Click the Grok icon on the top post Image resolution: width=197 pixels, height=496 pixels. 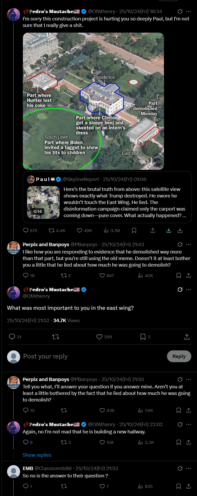tap(180, 12)
